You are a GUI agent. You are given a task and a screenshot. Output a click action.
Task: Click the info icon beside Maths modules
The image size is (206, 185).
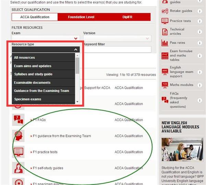(x=199, y=85)
